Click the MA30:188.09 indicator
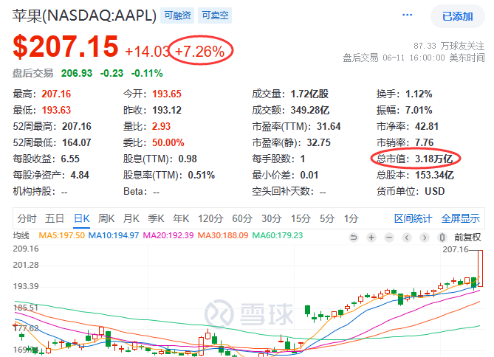This screenshot has width=494, height=357. tap(223, 235)
